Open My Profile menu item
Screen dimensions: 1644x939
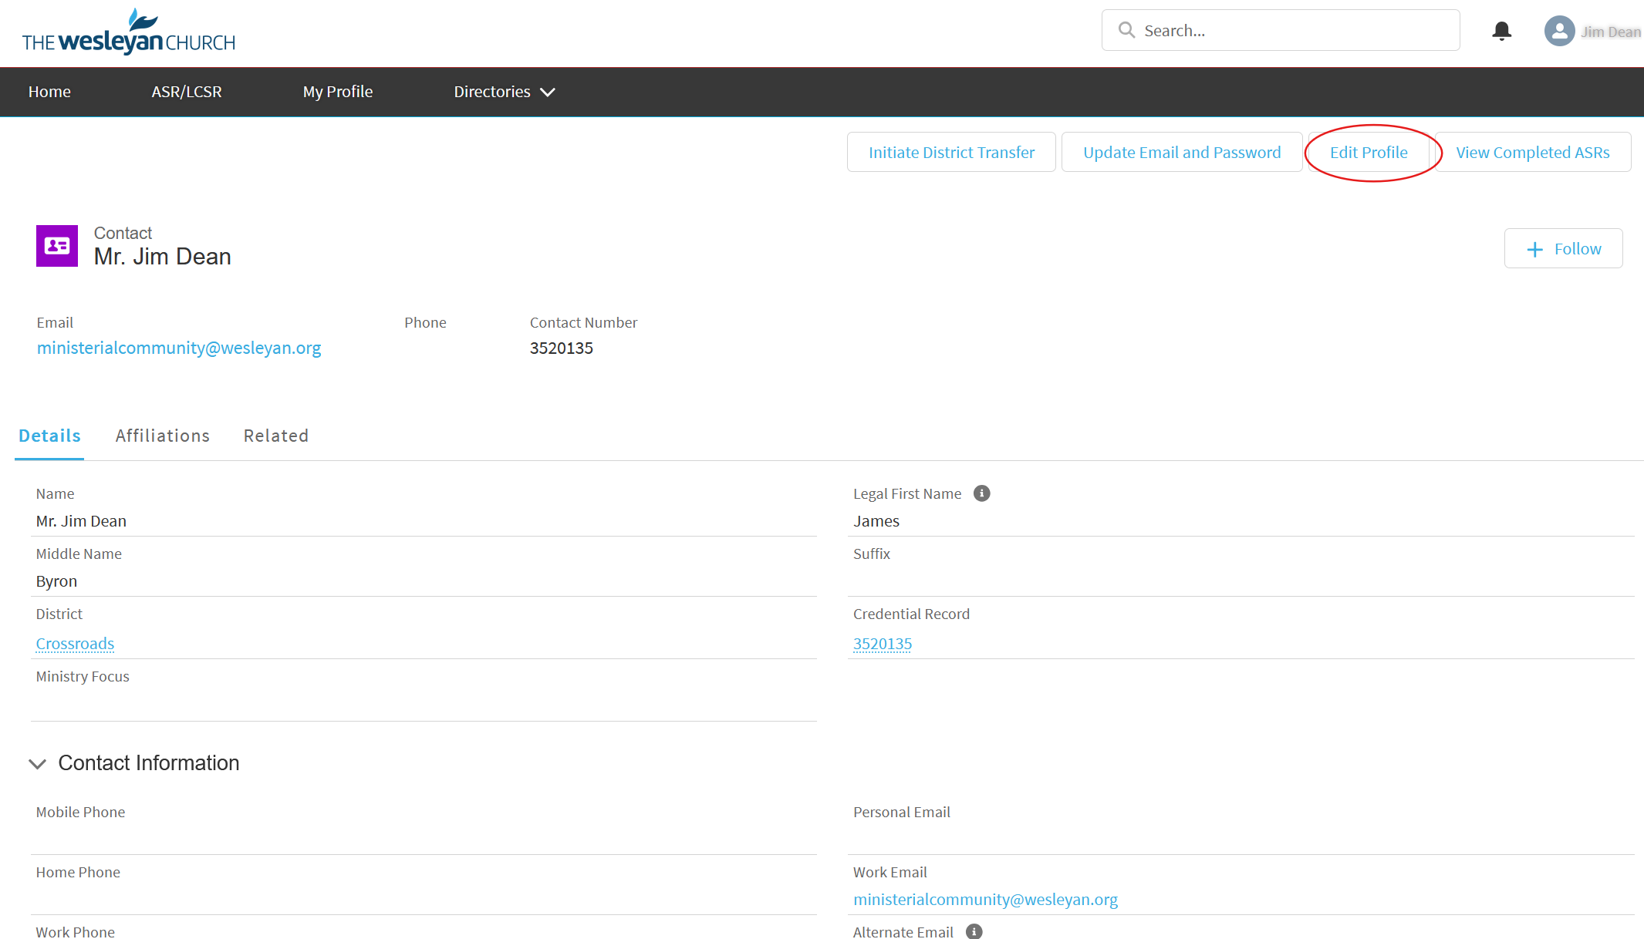click(337, 92)
